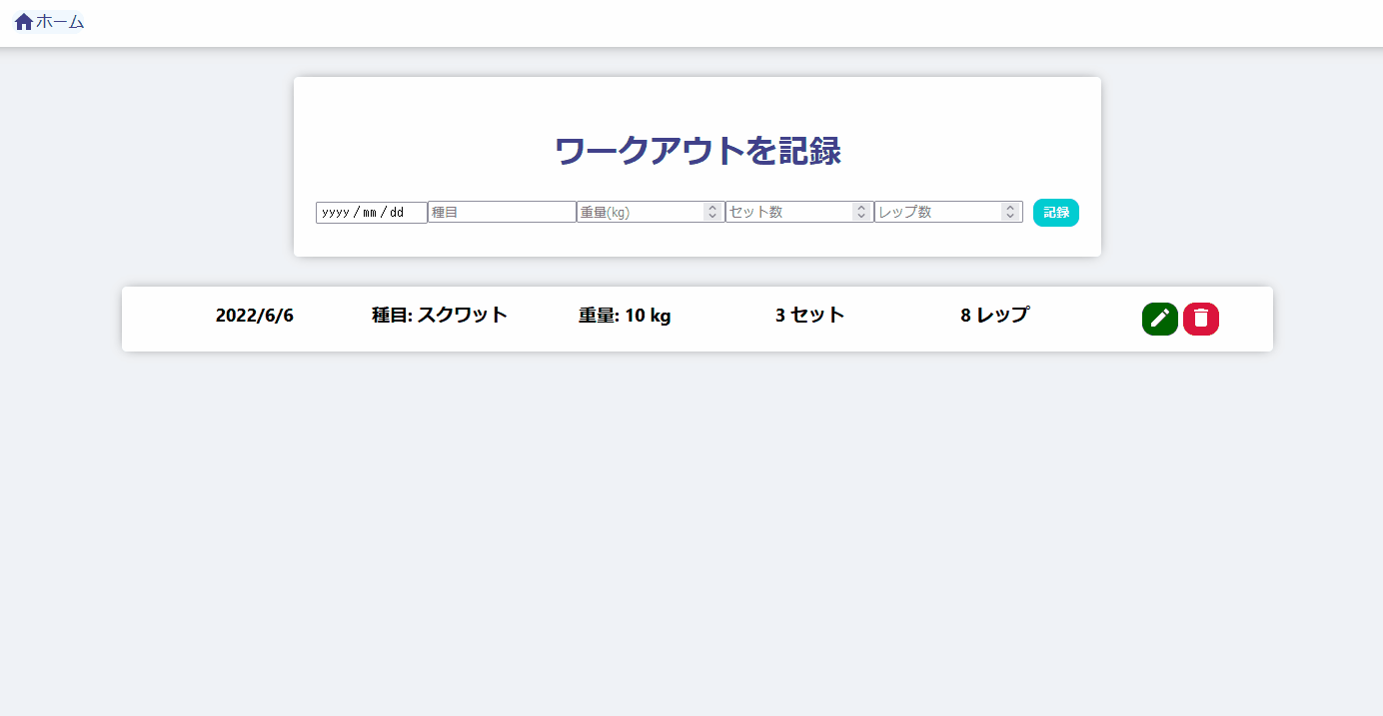Click the 重量(kg) spinner arrows
1383x716 pixels.
coord(712,213)
